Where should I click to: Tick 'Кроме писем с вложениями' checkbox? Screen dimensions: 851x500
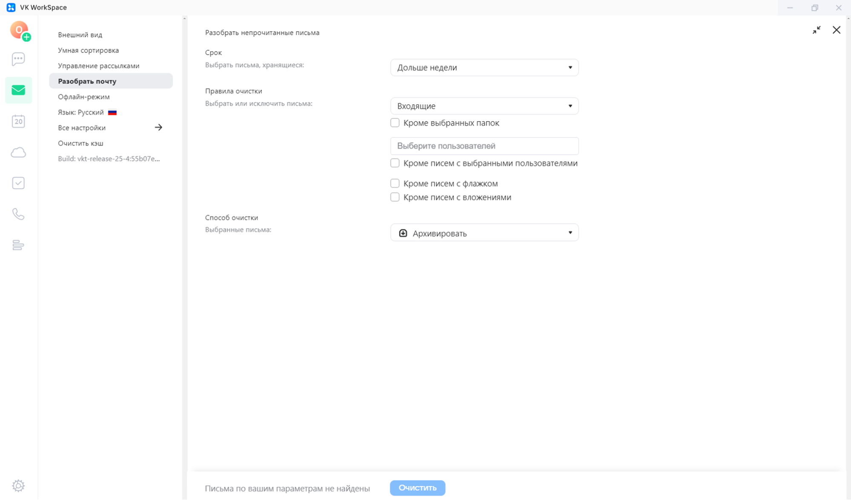coord(395,197)
